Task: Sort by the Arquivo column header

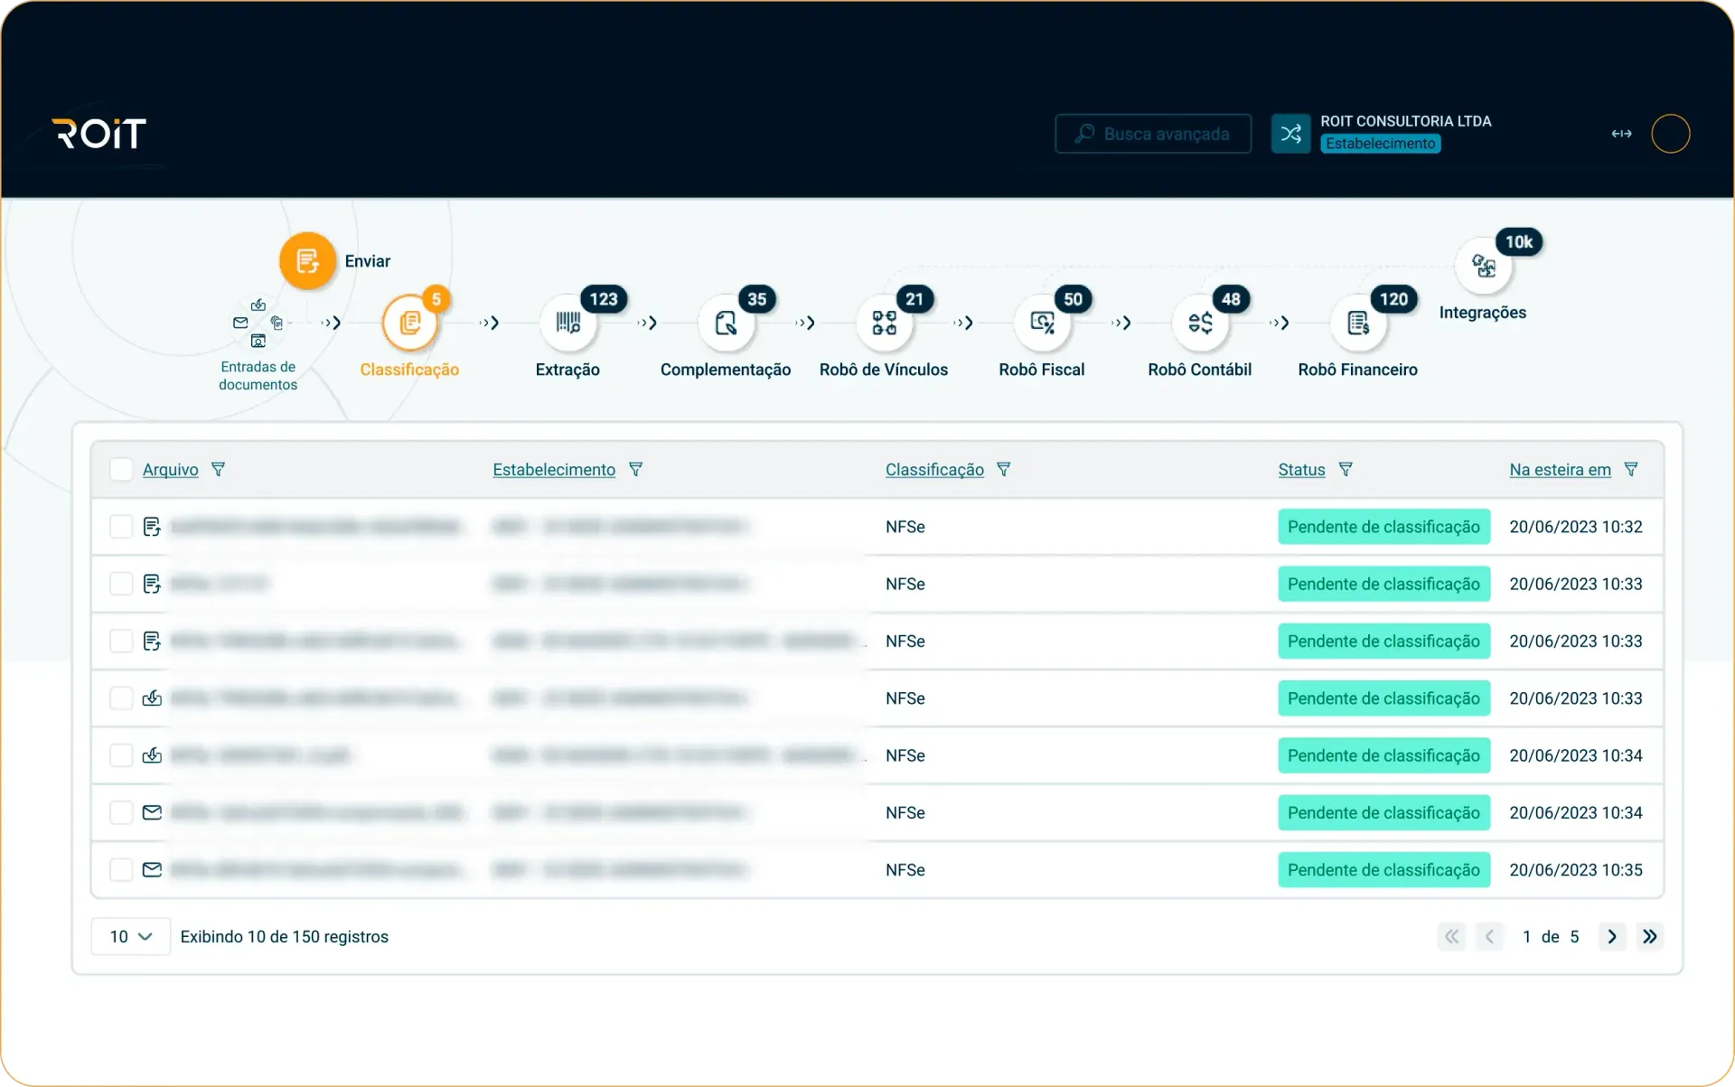Action: tap(171, 469)
